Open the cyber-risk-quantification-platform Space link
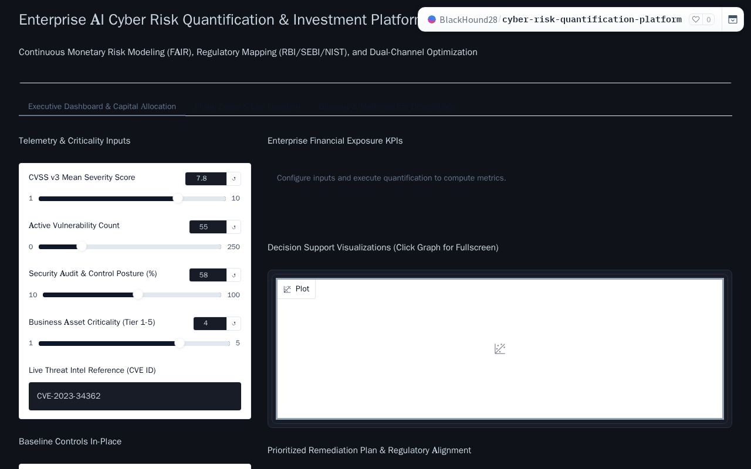Image resolution: width=751 pixels, height=469 pixels. click(592, 19)
